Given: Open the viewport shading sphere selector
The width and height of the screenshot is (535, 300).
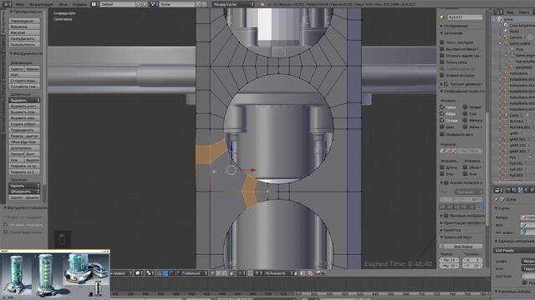Looking at the screenshot, I should click(x=139, y=273).
